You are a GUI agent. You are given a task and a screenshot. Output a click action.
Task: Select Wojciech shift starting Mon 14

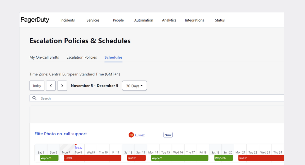point(180,158)
